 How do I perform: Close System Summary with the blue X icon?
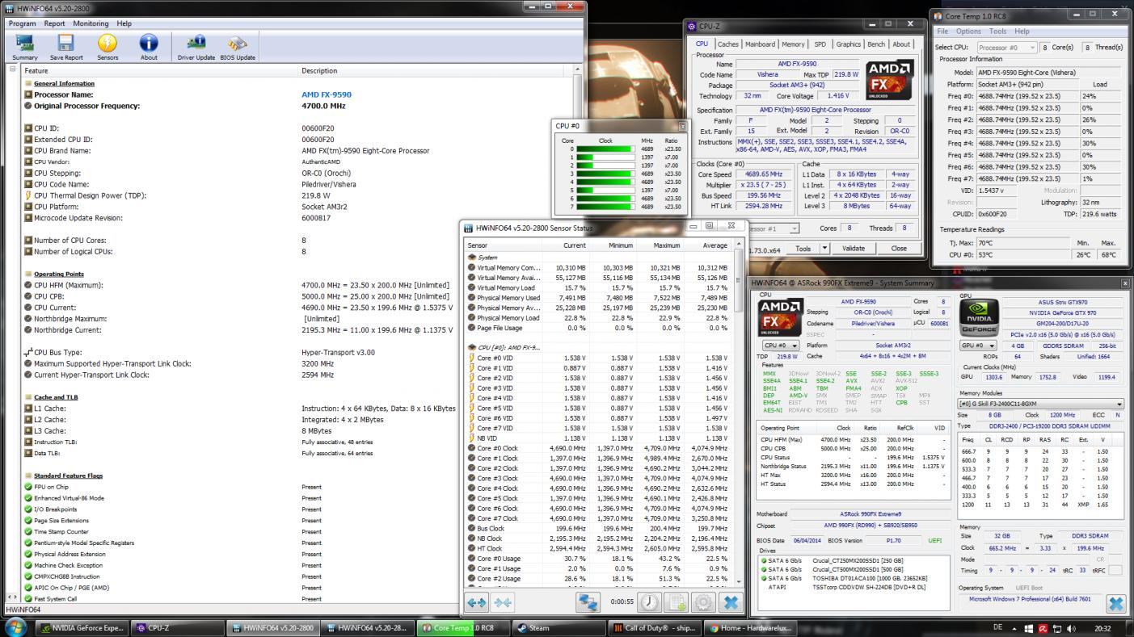(1115, 603)
